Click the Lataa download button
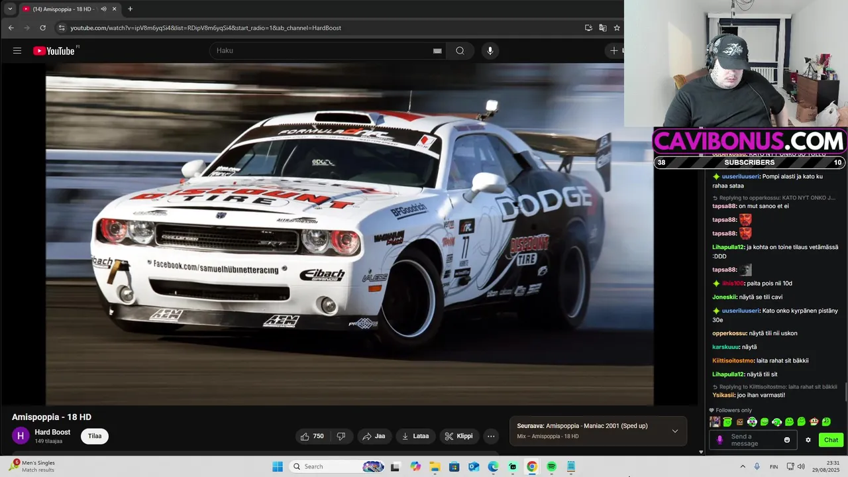This screenshot has height=477, width=848. (x=415, y=436)
